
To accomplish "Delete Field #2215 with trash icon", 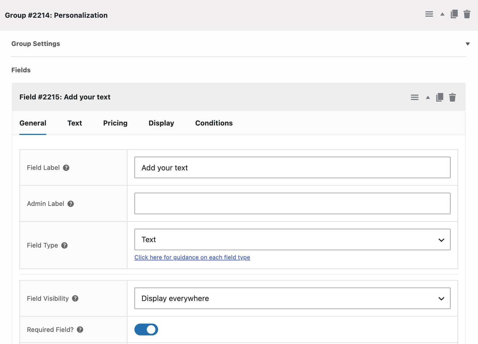I will [x=452, y=97].
